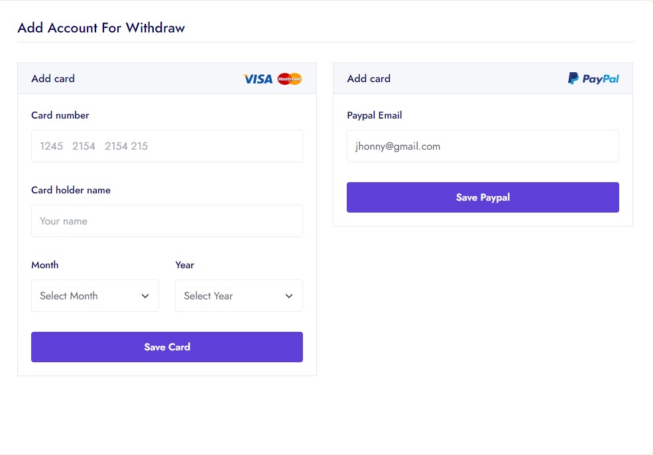Click the Paypal Email label

375,115
